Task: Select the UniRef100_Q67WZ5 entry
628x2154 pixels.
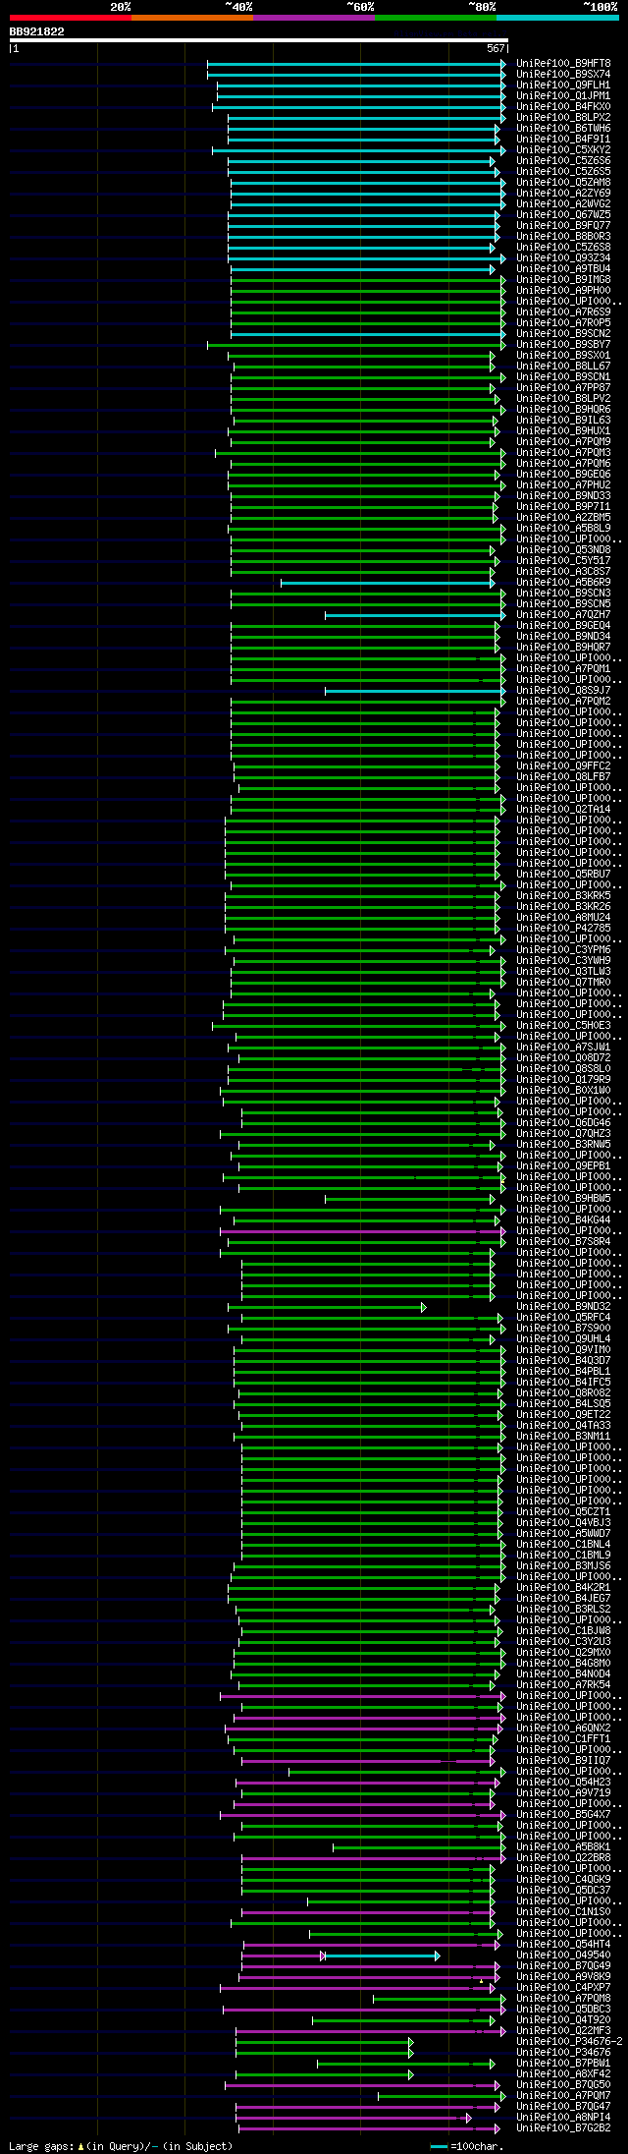Action: pyautogui.click(x=563, y=214)
